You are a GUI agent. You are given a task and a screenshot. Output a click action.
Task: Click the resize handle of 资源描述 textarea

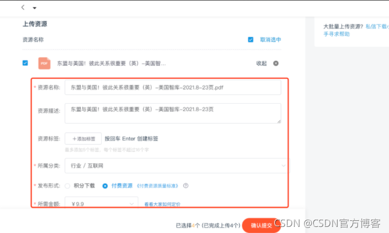point(279,121)
